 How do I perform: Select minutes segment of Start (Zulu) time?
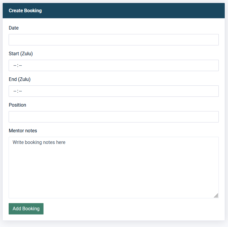pyautogui.click(x=21, y=65)
